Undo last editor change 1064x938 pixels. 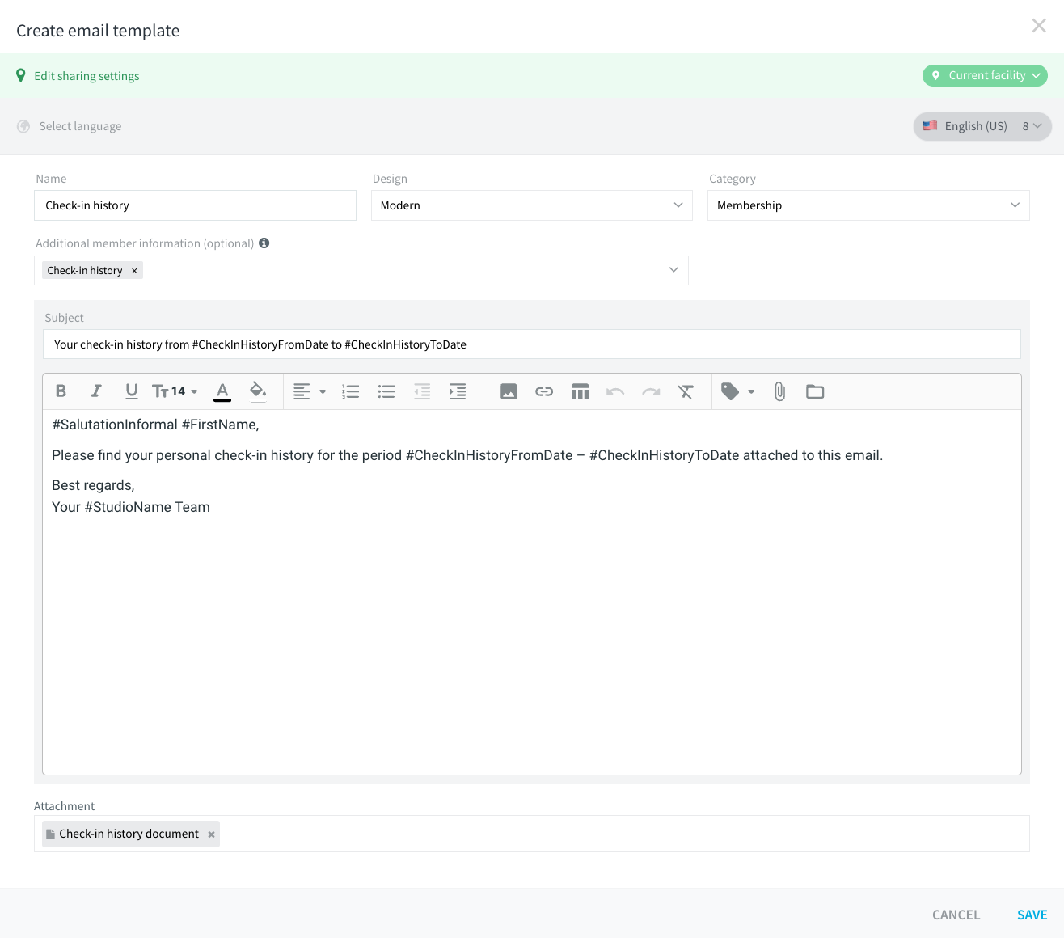point(615,391)
